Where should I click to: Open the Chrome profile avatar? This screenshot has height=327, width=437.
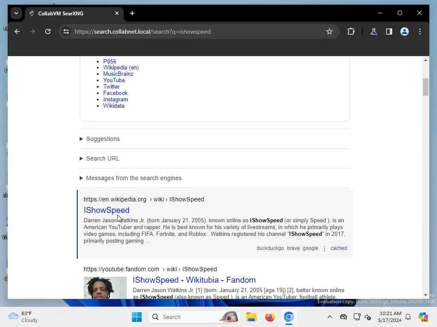click(405, 32)
